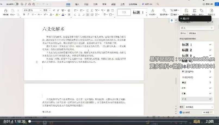Toggle center paragraph alignment

79,14
